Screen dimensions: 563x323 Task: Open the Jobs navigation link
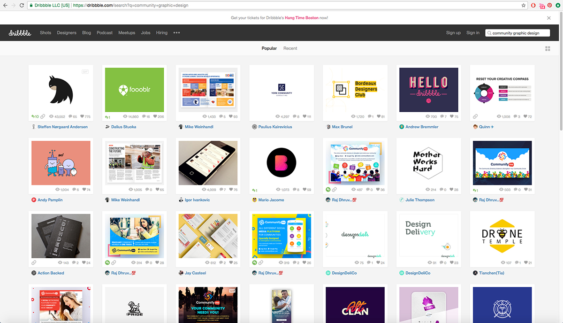pyautogui.click(x=145, y=33)
